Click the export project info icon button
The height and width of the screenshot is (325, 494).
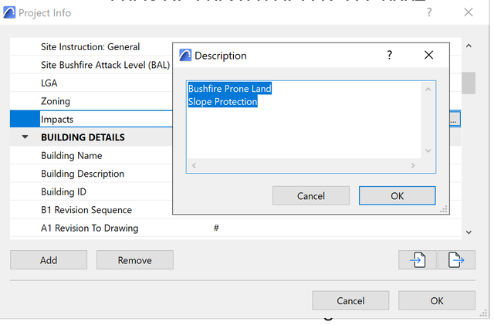[456, 260]
